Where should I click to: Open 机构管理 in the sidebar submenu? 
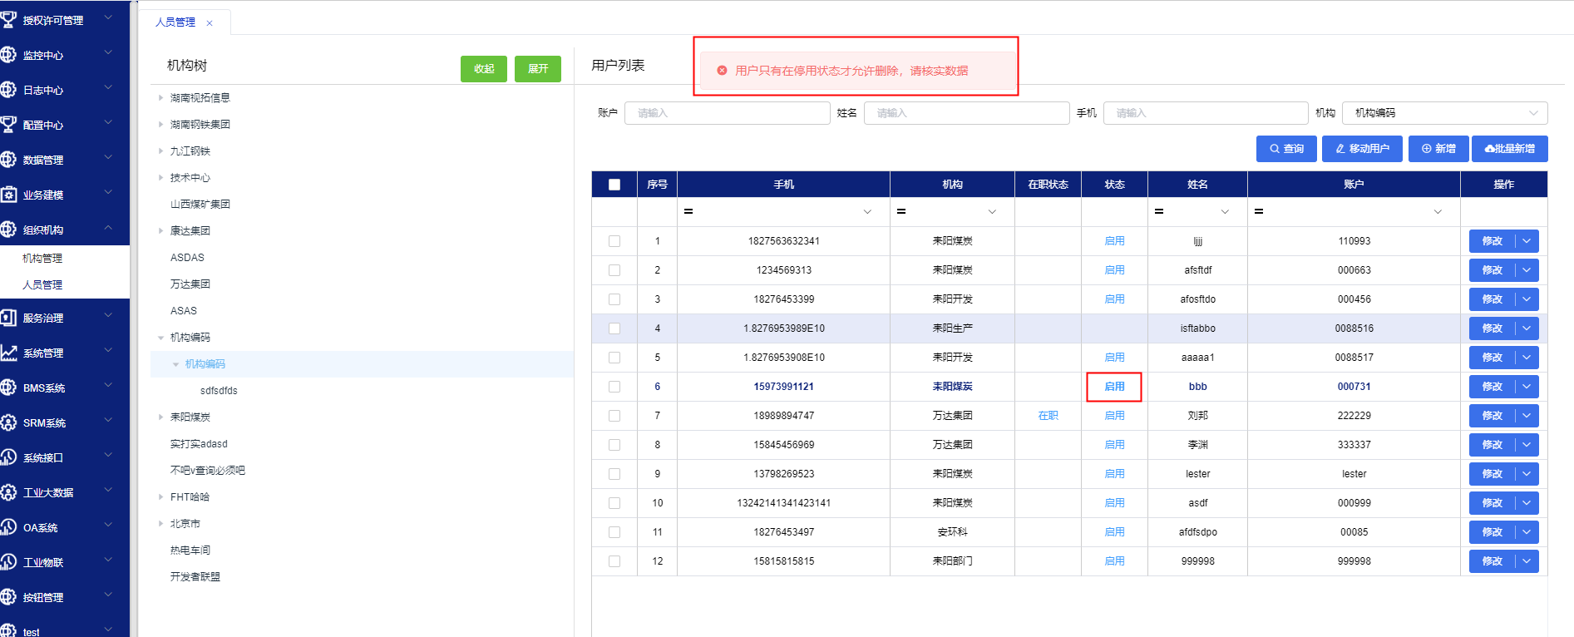[x=42, y=259]
